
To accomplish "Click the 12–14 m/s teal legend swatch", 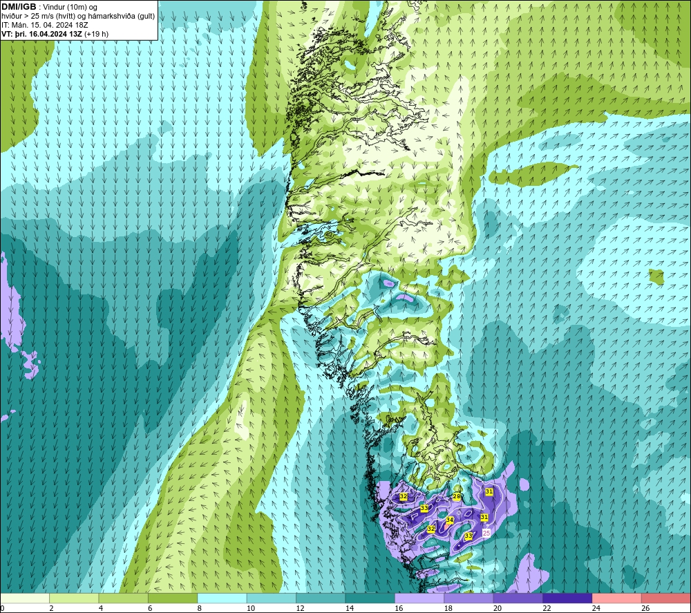I will pos(321,598).
